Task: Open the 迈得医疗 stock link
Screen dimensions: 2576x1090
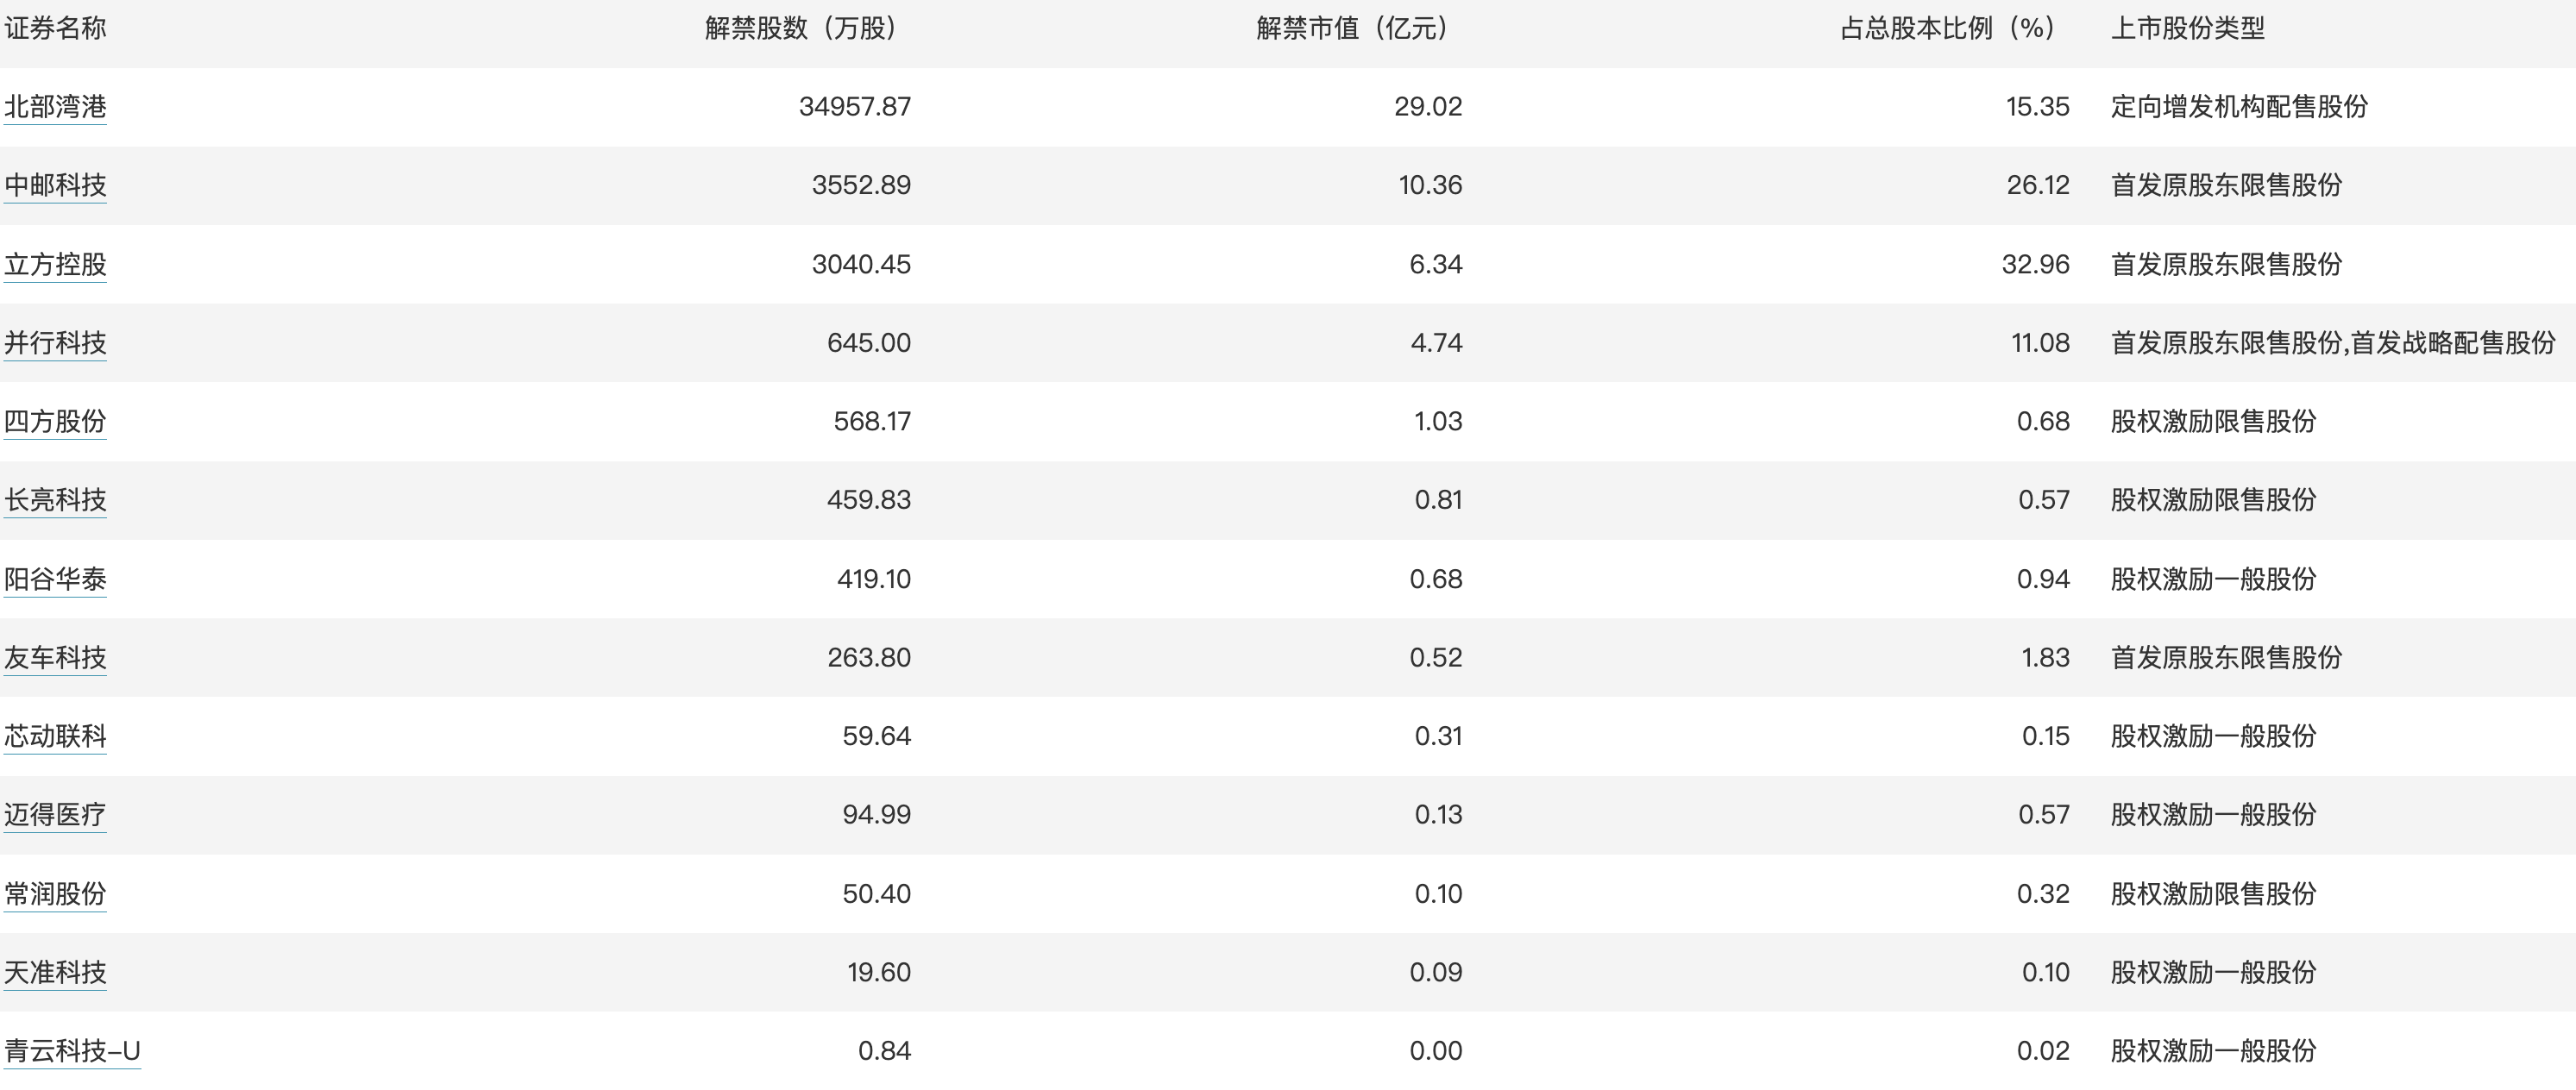Action: (x=55, y=814)
